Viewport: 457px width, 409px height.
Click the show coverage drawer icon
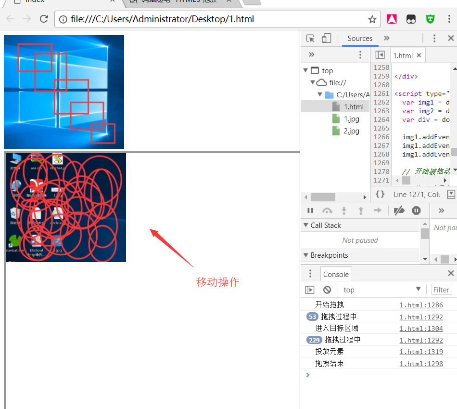click(451, 194)
